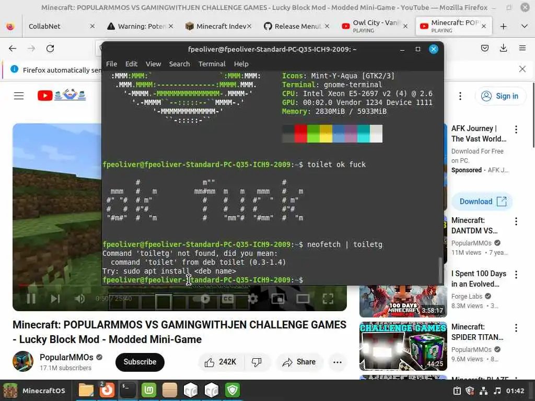Viewport: 535px width, 401px height.
Task: Open the Pocket save icon in Firefox toolbar
Action: (x=484, y=48)
